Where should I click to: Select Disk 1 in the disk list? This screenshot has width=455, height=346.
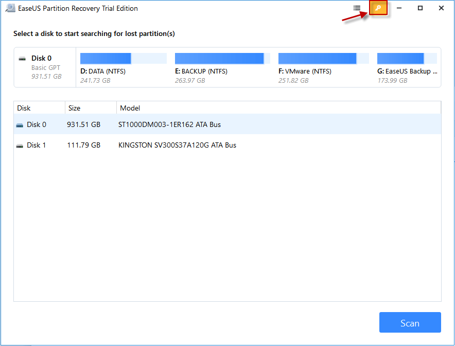point(227,145)
